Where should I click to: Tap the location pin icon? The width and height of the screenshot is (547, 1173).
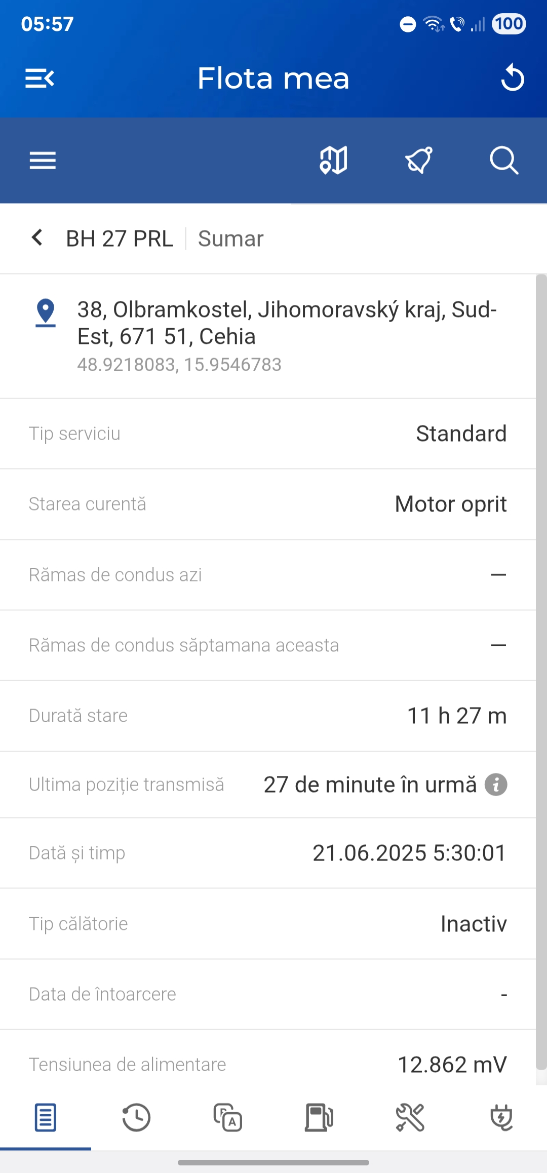46,312
